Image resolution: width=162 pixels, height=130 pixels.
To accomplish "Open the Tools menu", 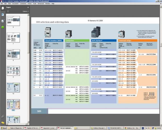I will [34, 3].
